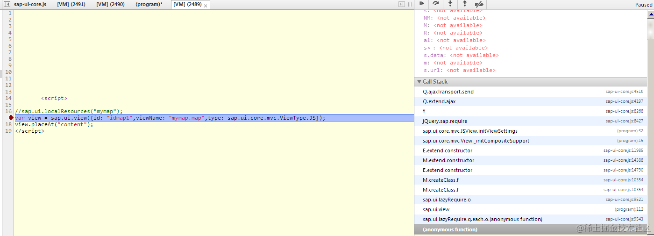Step over the next function call

(435, 4)
